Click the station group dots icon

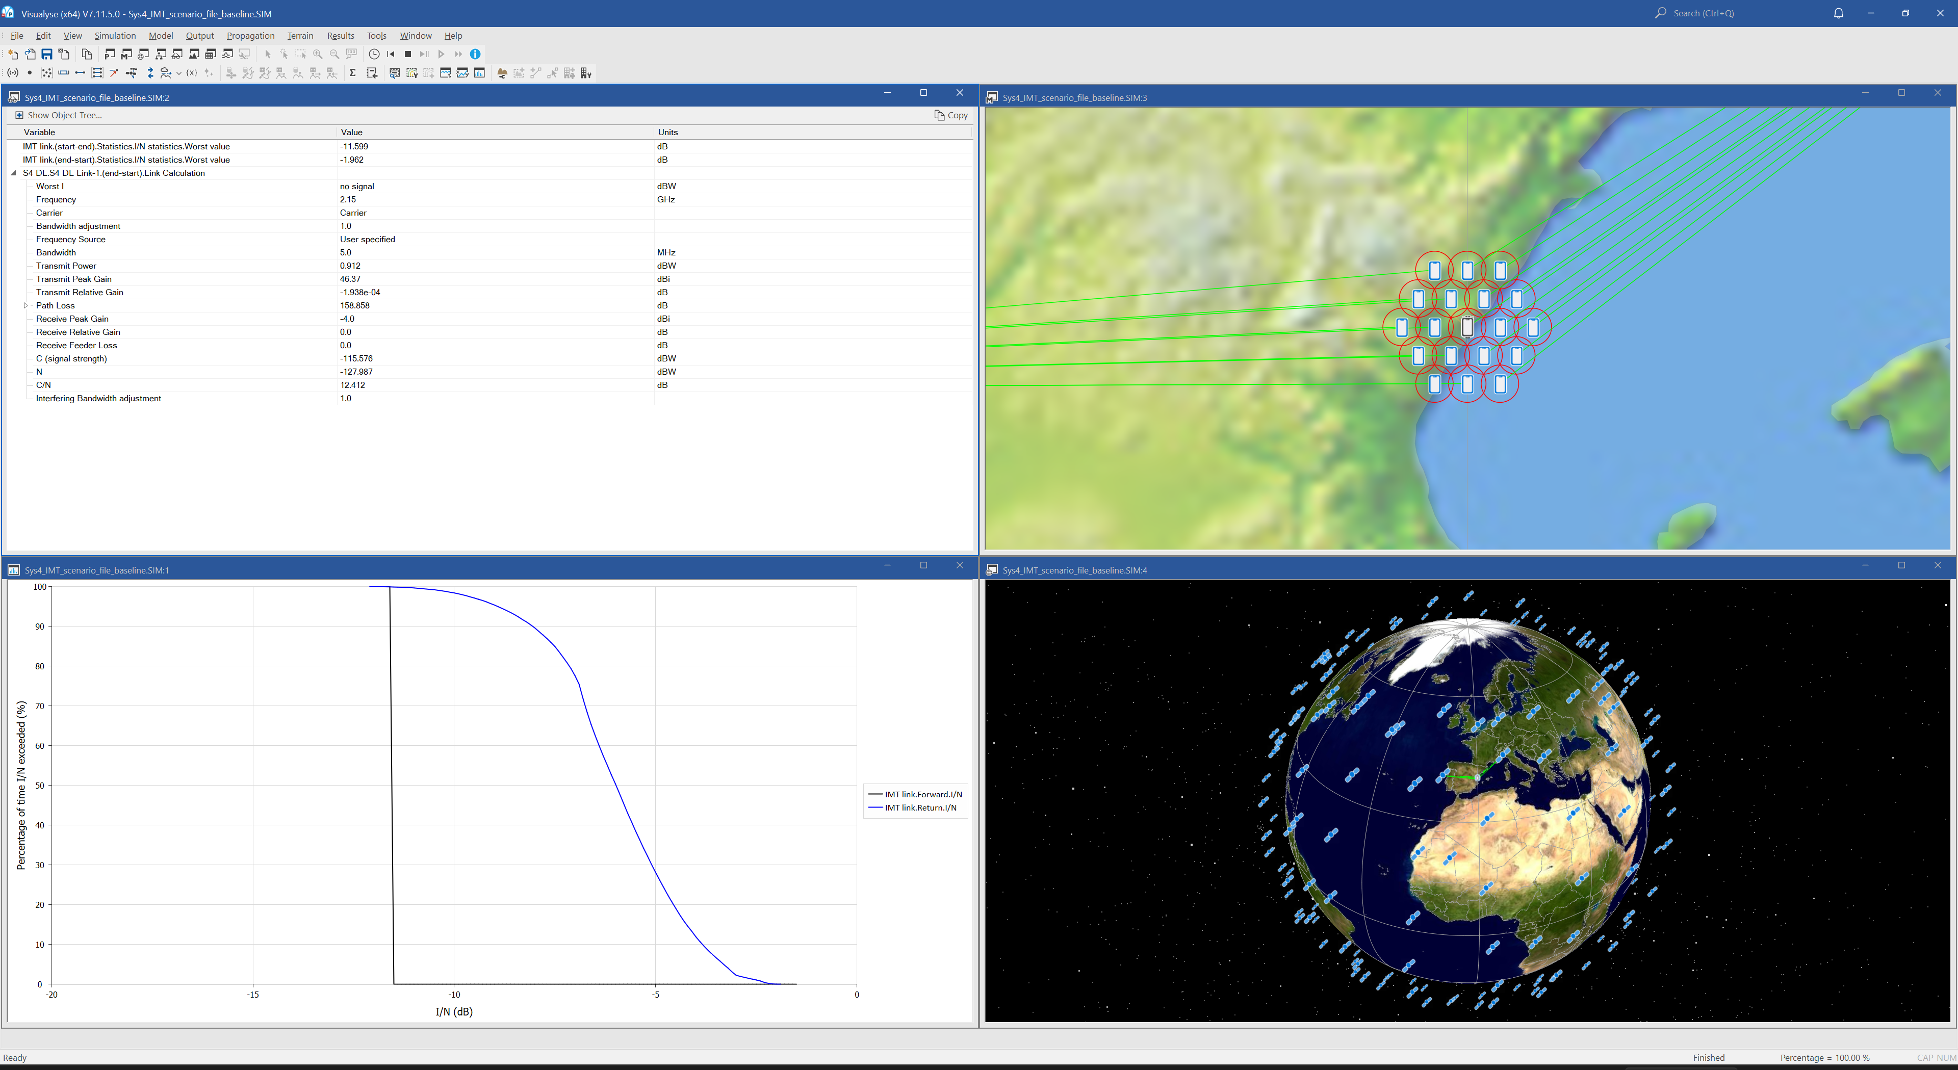[x=46, y=73]
